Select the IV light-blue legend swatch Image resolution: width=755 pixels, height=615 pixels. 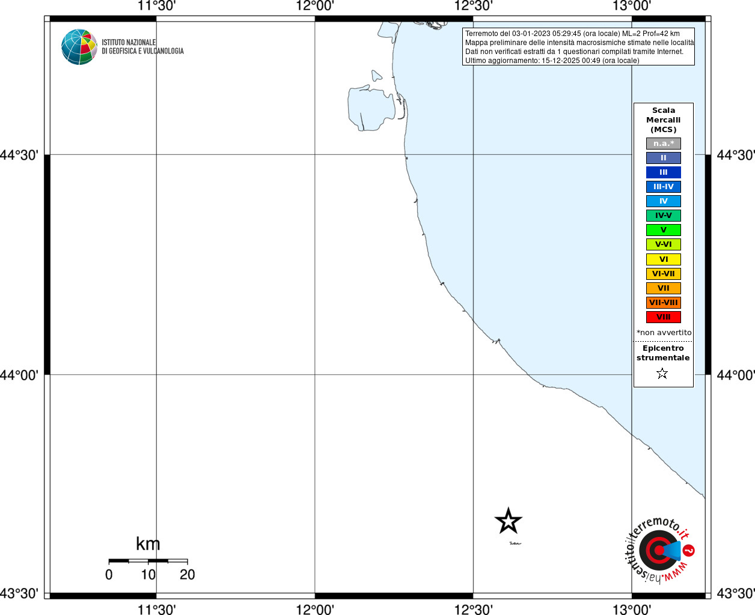click(664, 201)
